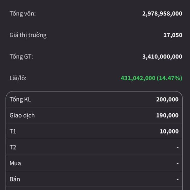Screen dimensions: 190x190
Task: Select the total value 3,410,000,000
Action: coord(162,57)
